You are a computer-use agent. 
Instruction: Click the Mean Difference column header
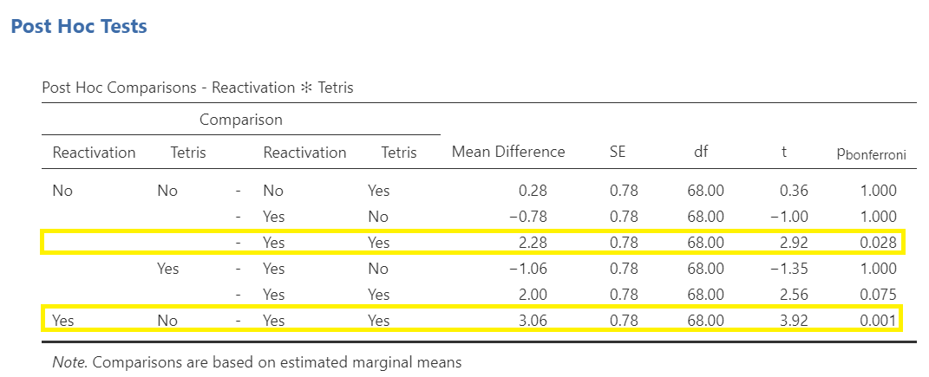[508, 153]
